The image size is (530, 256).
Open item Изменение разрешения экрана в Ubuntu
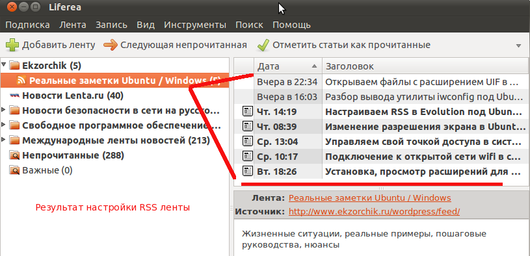[425, 126]
